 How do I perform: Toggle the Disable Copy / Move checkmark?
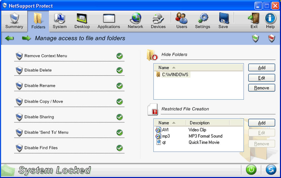point(120,102)
